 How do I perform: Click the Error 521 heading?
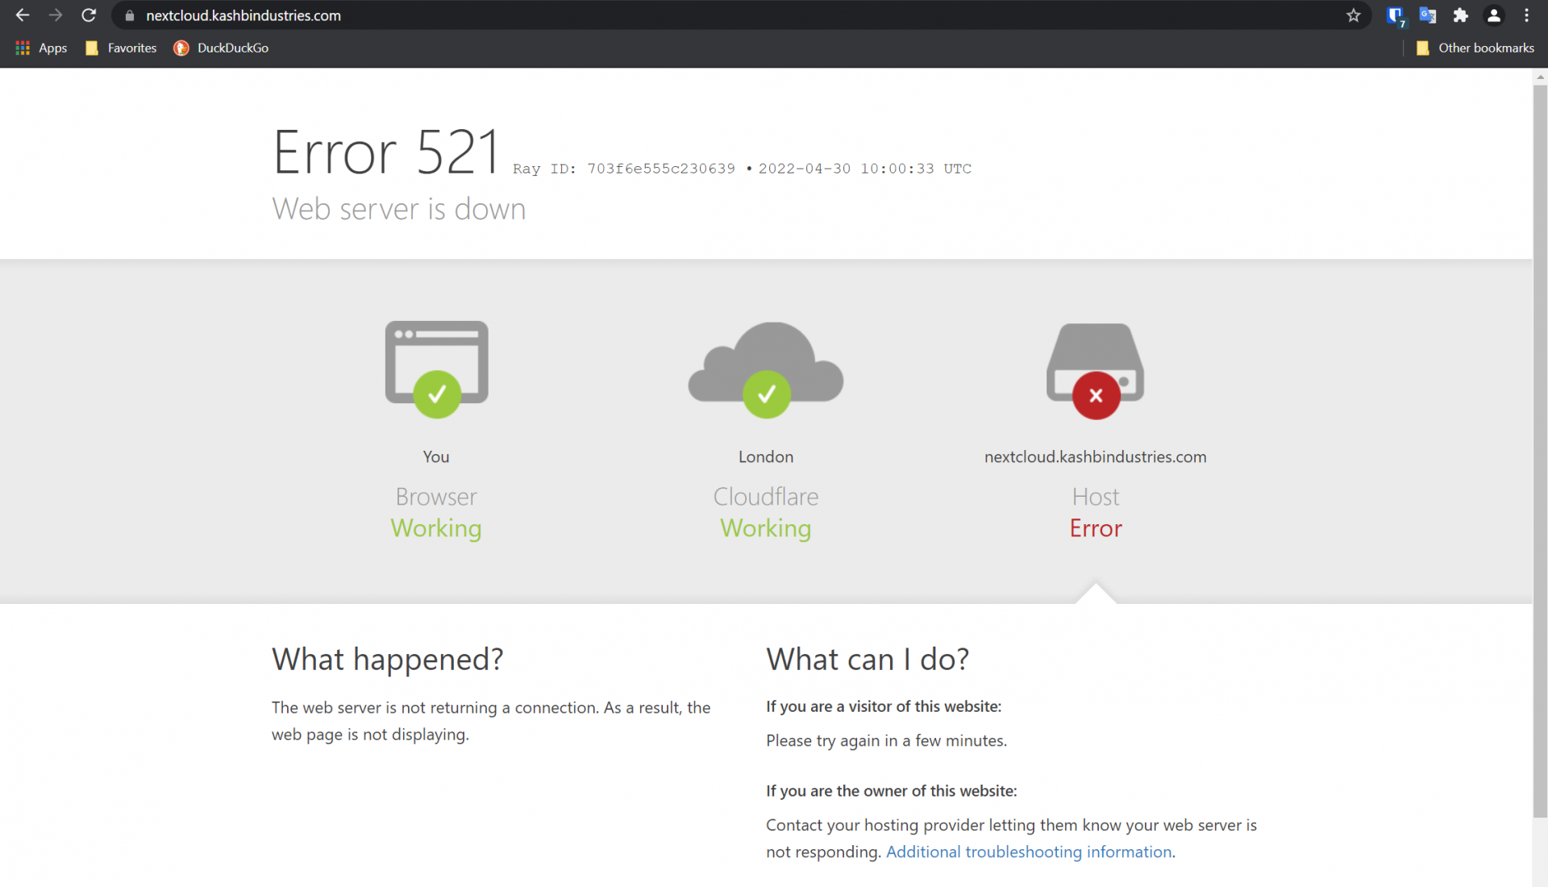click(x=386, y=152)
